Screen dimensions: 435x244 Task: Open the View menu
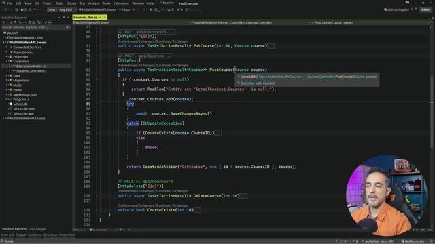[28, 3]
